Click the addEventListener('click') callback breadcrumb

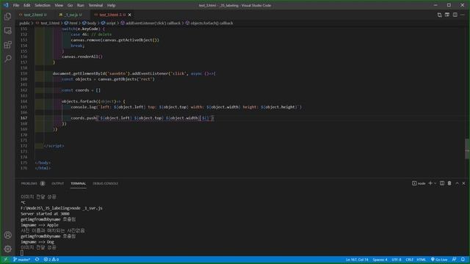(153, 23)
